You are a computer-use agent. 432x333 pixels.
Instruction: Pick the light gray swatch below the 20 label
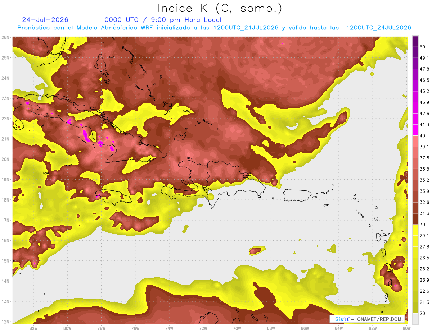415,319
